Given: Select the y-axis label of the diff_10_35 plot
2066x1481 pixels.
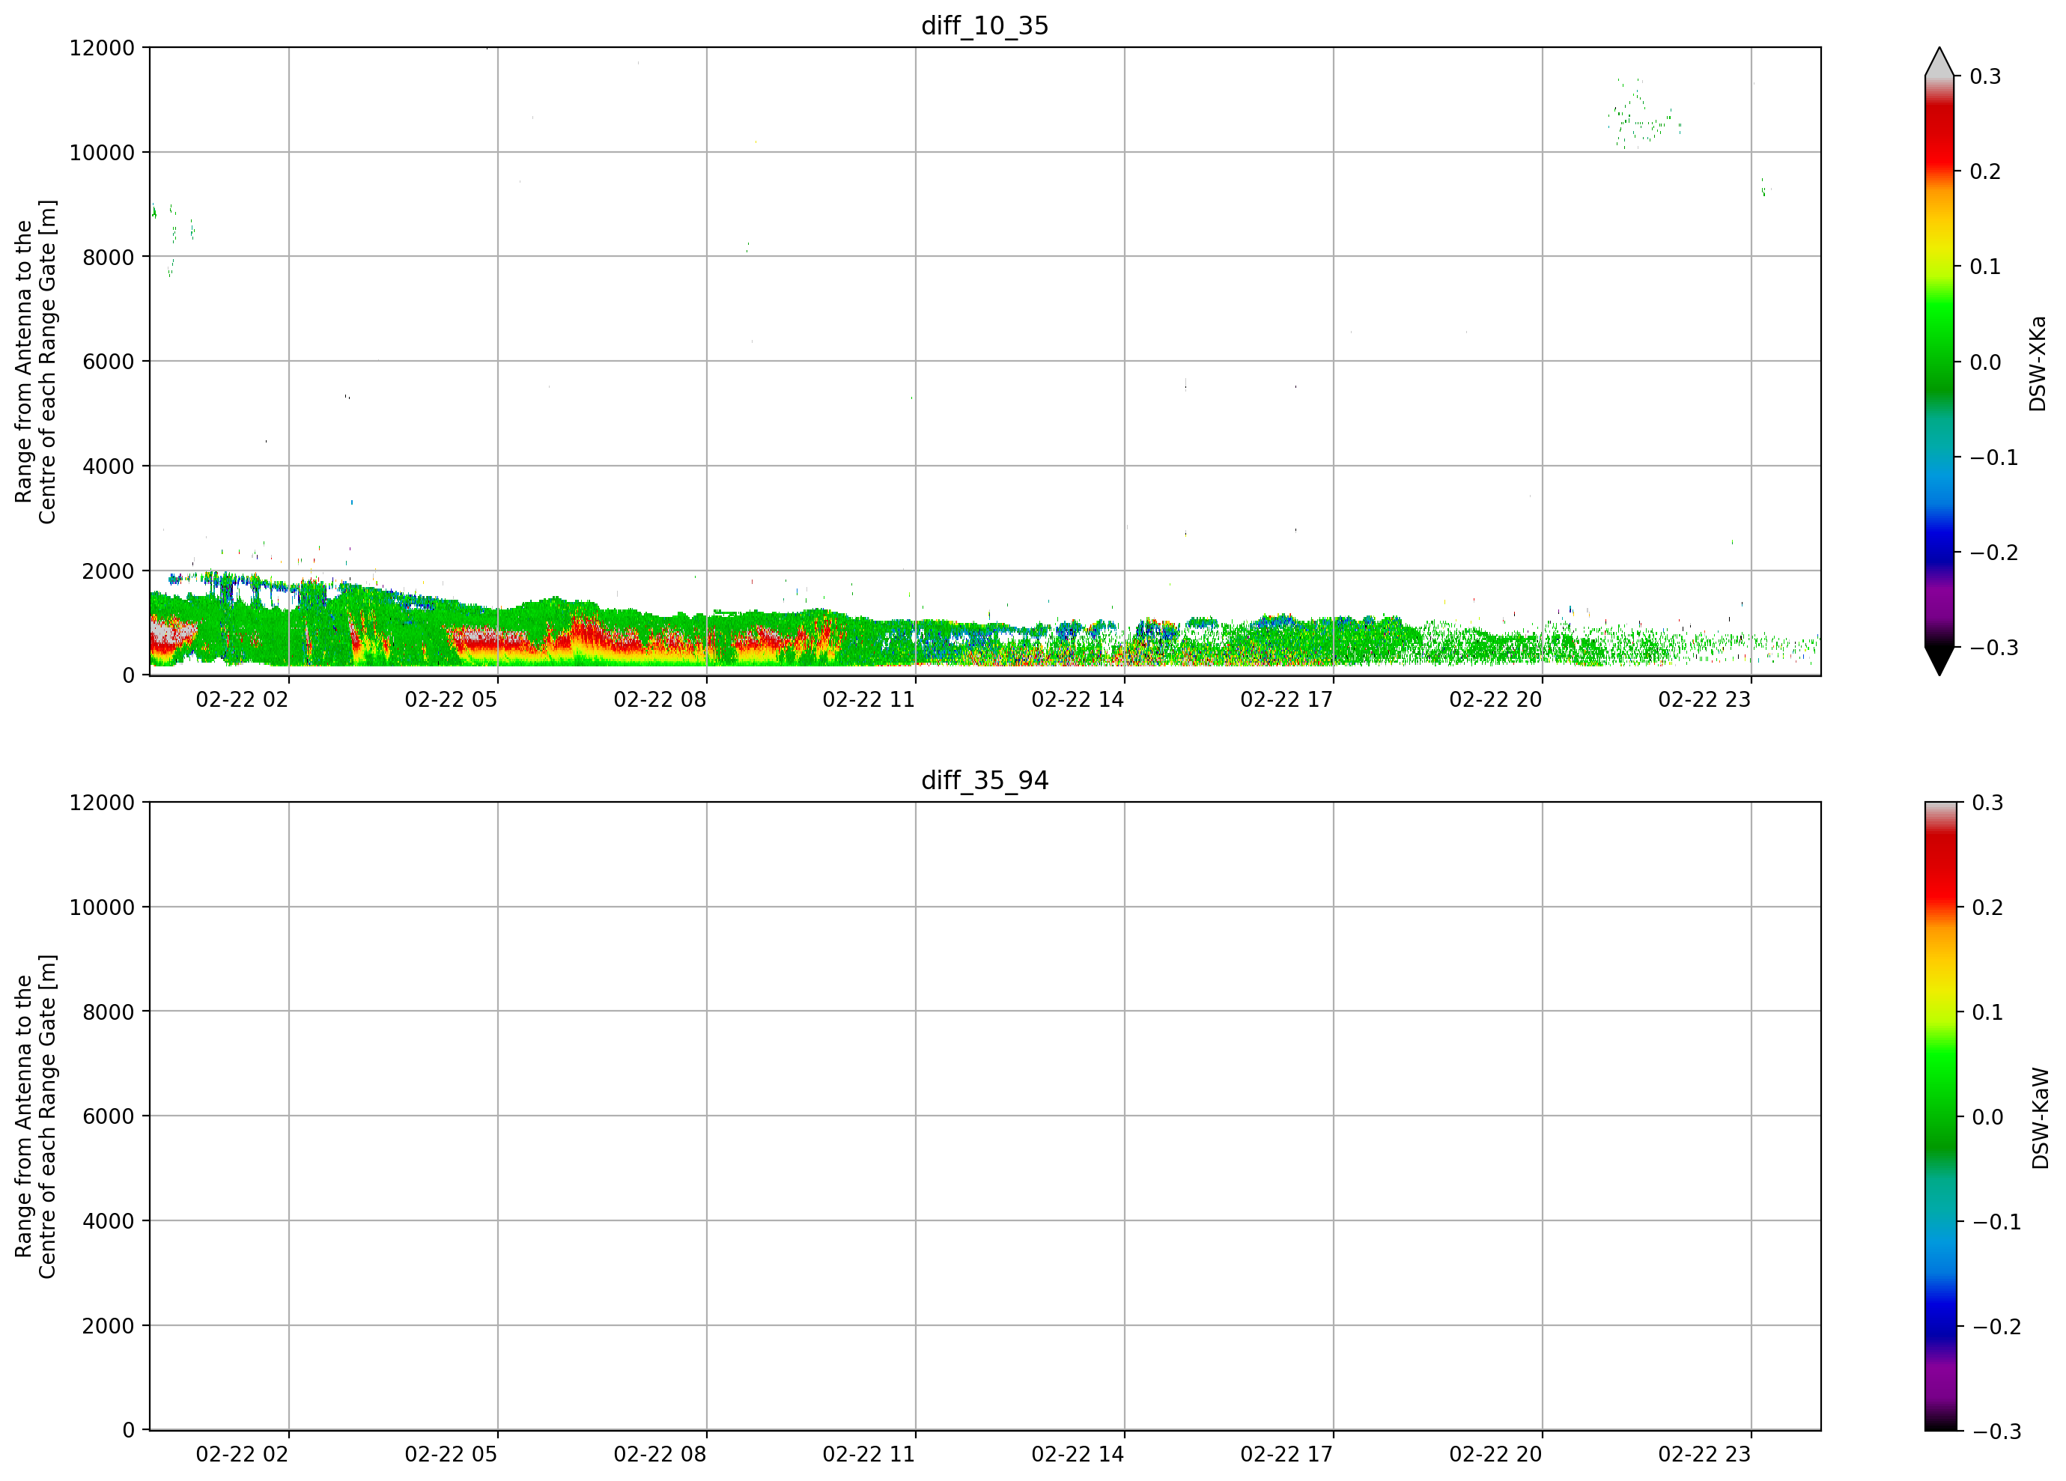Looking at the screenshot, I should click(x=35, y=362).
